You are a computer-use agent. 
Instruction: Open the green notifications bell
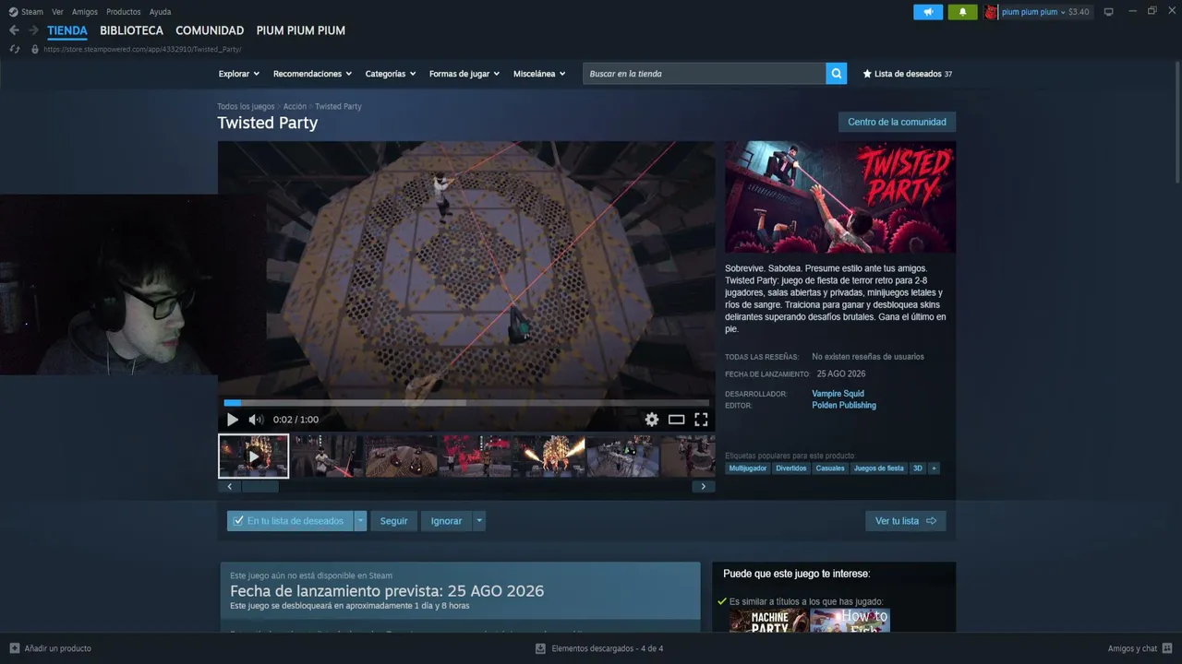[x=962, y=12]
